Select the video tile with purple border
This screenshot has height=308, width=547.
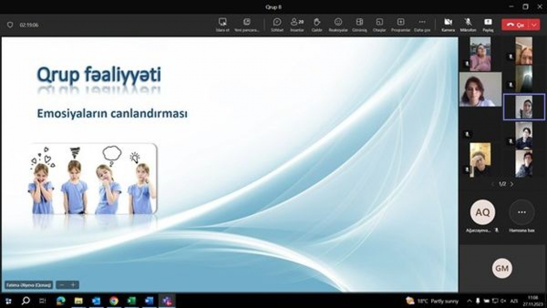point(524,107)
